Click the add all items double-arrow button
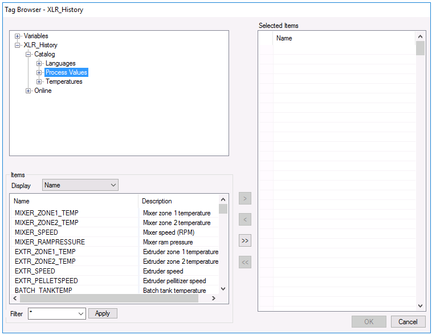 [245, 241]
